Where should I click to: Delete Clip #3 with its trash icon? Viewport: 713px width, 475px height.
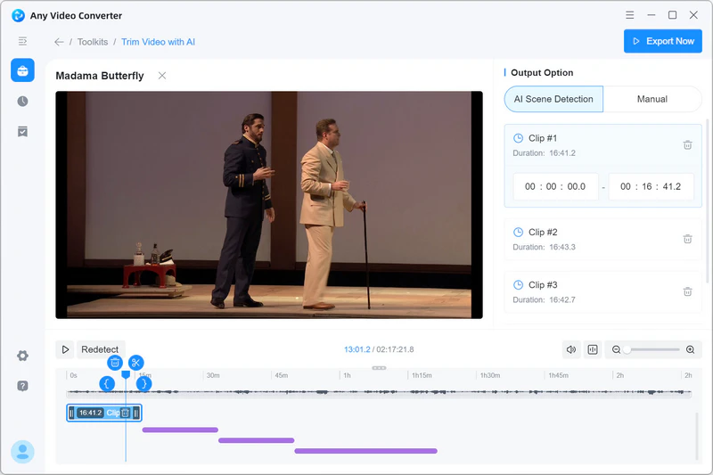click(x=687, y=291)
